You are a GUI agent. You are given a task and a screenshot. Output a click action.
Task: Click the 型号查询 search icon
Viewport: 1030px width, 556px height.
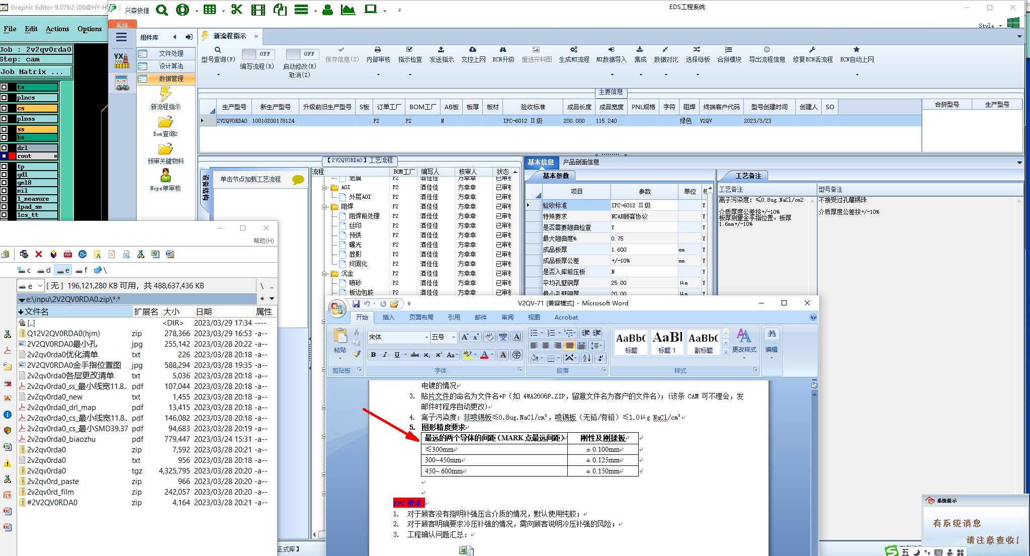point(218,50)
